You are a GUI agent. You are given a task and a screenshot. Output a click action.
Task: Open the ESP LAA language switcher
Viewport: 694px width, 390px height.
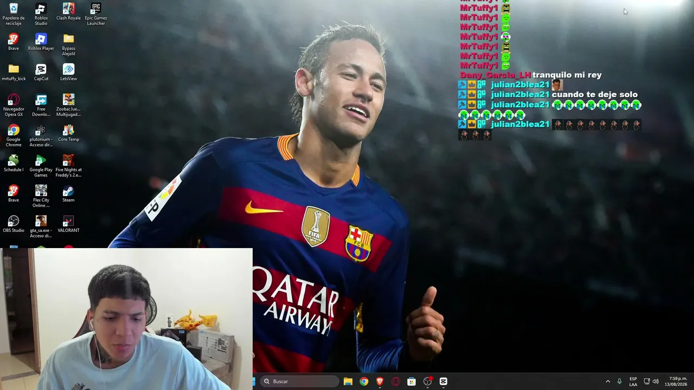[633, 381]
